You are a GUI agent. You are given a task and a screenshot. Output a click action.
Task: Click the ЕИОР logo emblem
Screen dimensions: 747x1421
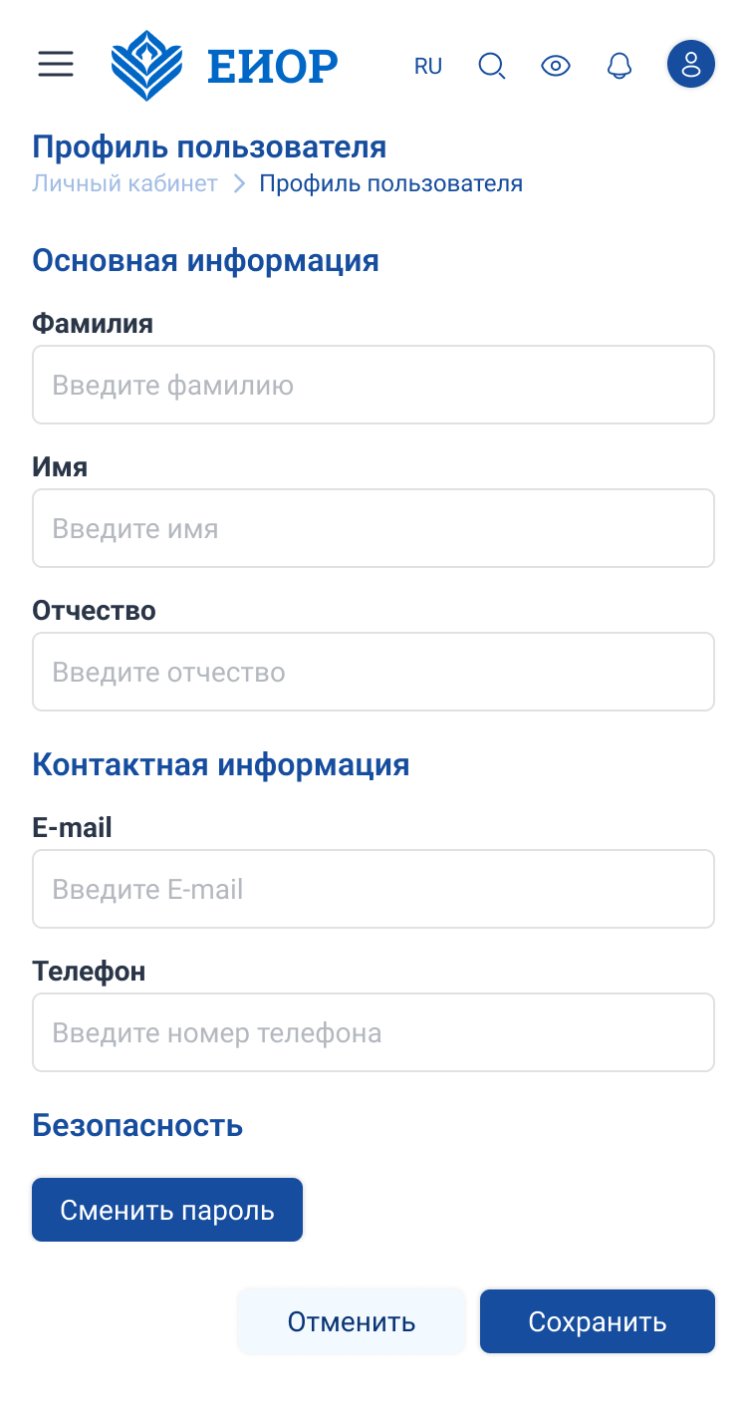[146, 66]
